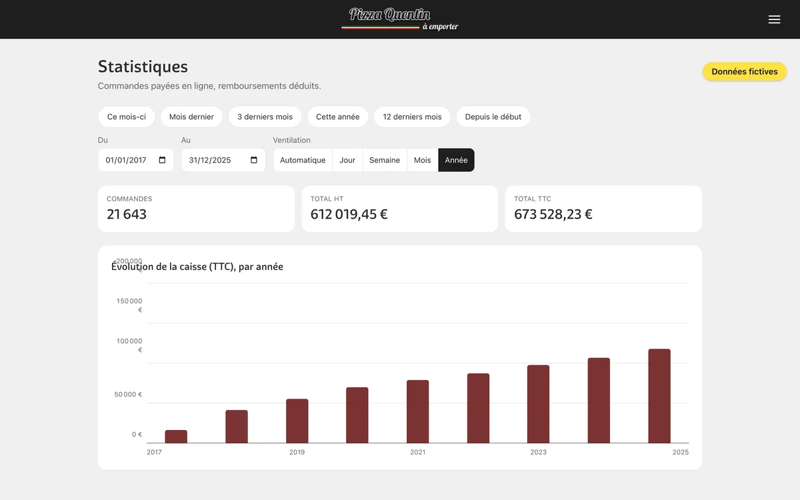Screen dimensions: 800x500
Task: Click the 2025 bar in the chart
Action: [x=659, y=396]
